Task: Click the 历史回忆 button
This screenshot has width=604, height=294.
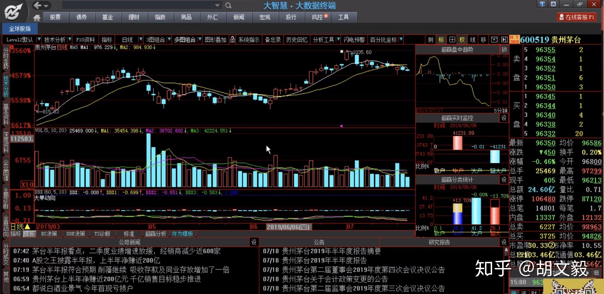Action: [x=297, y=40]
